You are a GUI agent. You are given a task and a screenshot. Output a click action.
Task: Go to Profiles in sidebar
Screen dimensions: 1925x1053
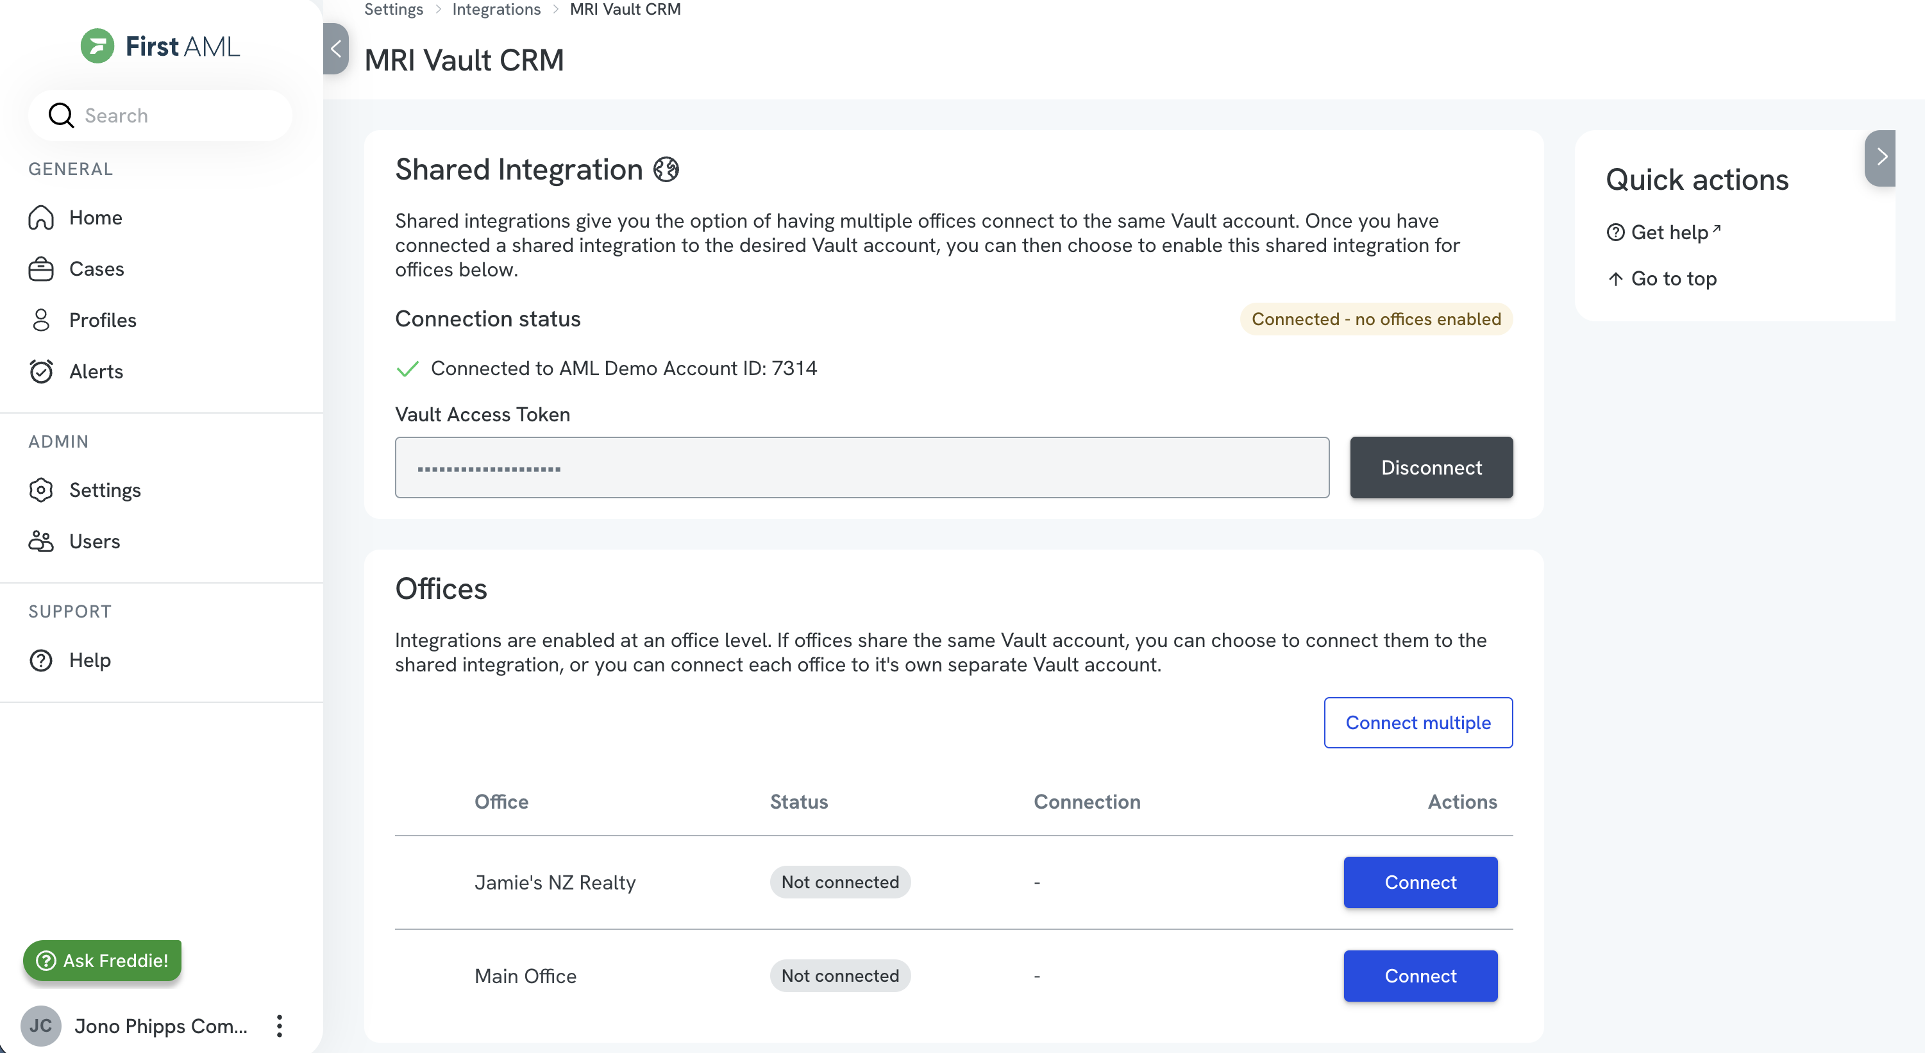tap(101, 320)
